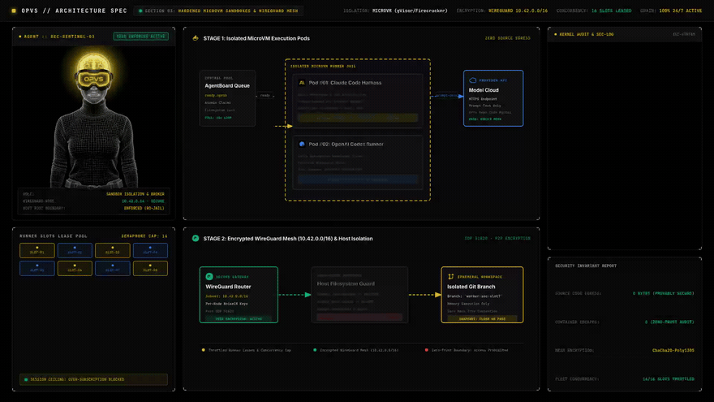Viewport: 714px width, 402px height.
Task: Select runner slot SLOT-04
Action: (x=150, y=250)
